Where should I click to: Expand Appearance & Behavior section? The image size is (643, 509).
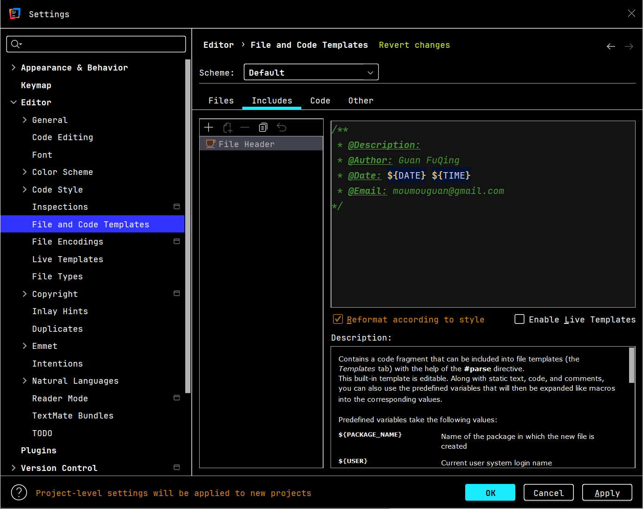[x=13, y=68]
